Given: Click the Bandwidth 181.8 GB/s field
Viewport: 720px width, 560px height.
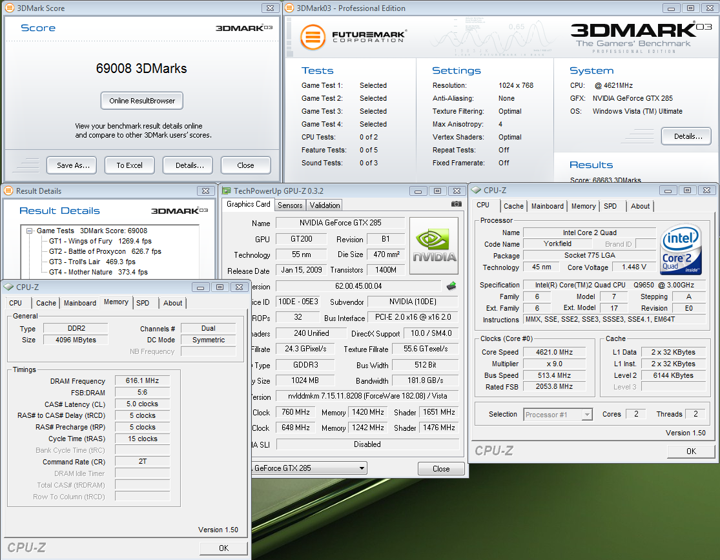Looking at the screenshot, I should [x=425, y=380].
